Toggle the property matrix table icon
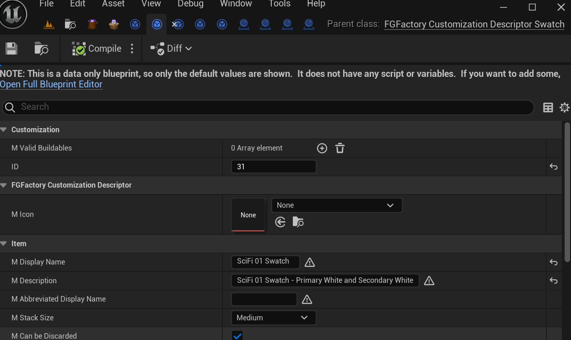The width and height of the screenshot is (571, 340). tap(548, 108)
